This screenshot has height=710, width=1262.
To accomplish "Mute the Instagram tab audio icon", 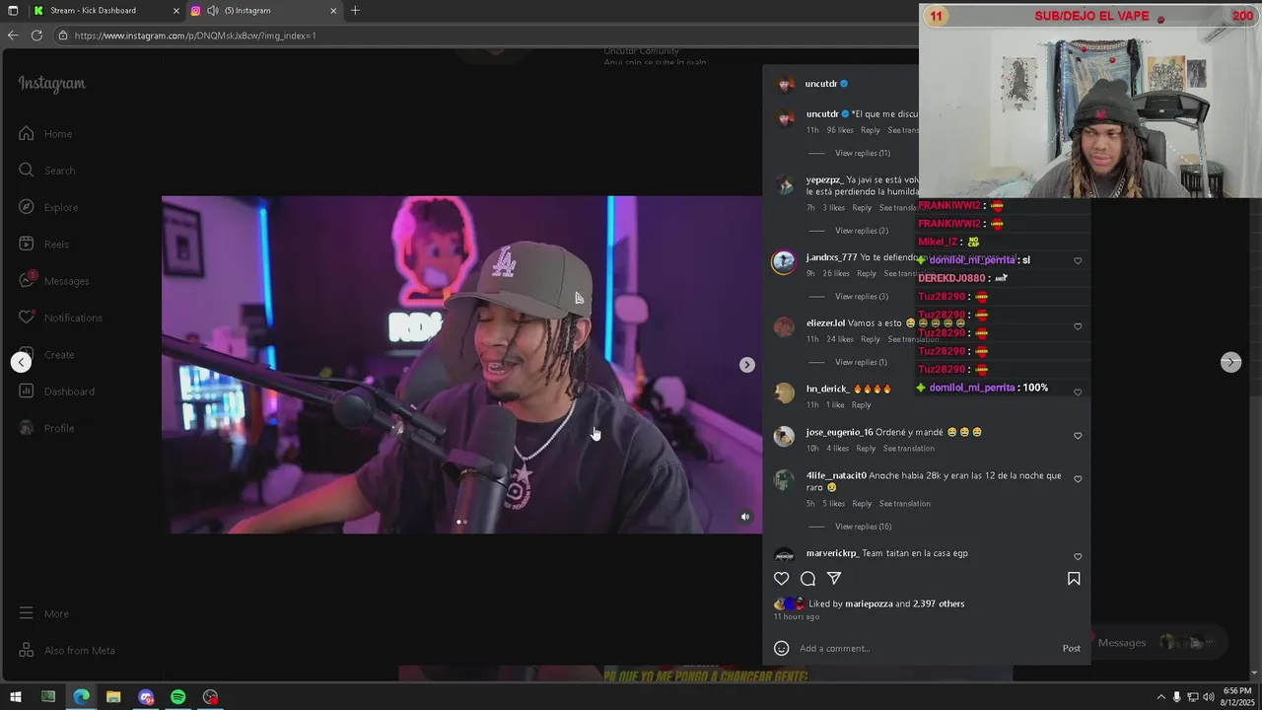I will click(212, 11).
